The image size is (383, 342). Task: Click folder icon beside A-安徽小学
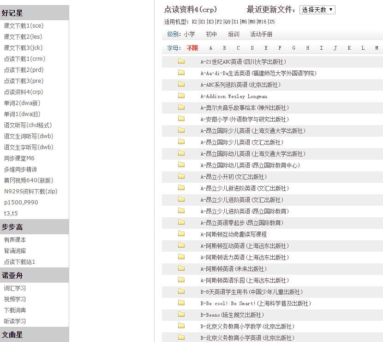coord(181,119)
